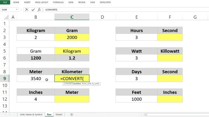Select column D header
Viewport: 209px width, 117px height.
(102, 17)
